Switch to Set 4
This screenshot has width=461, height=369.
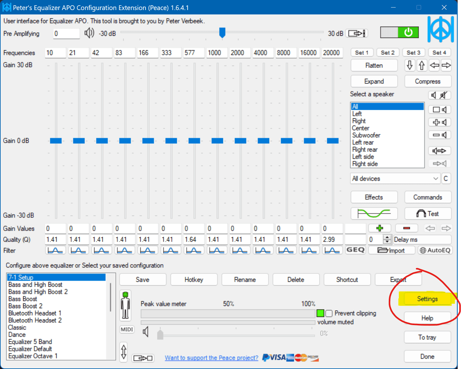[439, 52]
